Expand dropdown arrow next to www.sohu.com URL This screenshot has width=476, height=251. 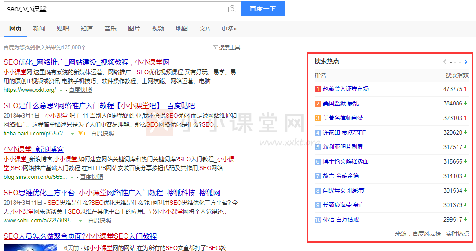[80, 221]
